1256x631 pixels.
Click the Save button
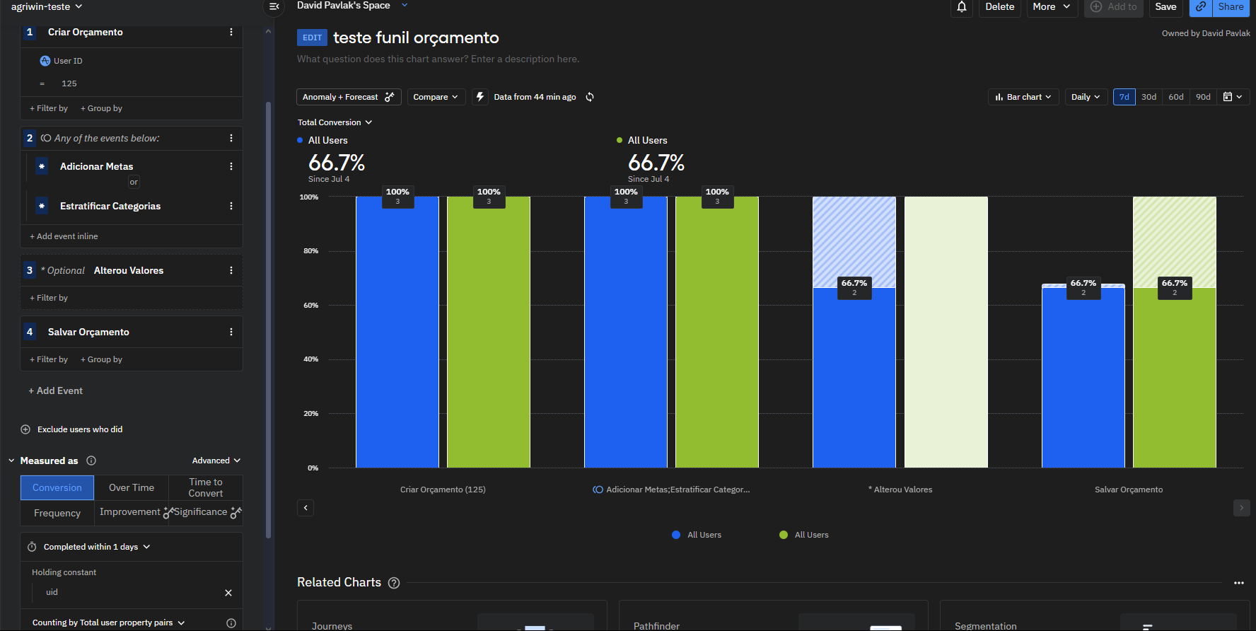1165,7
